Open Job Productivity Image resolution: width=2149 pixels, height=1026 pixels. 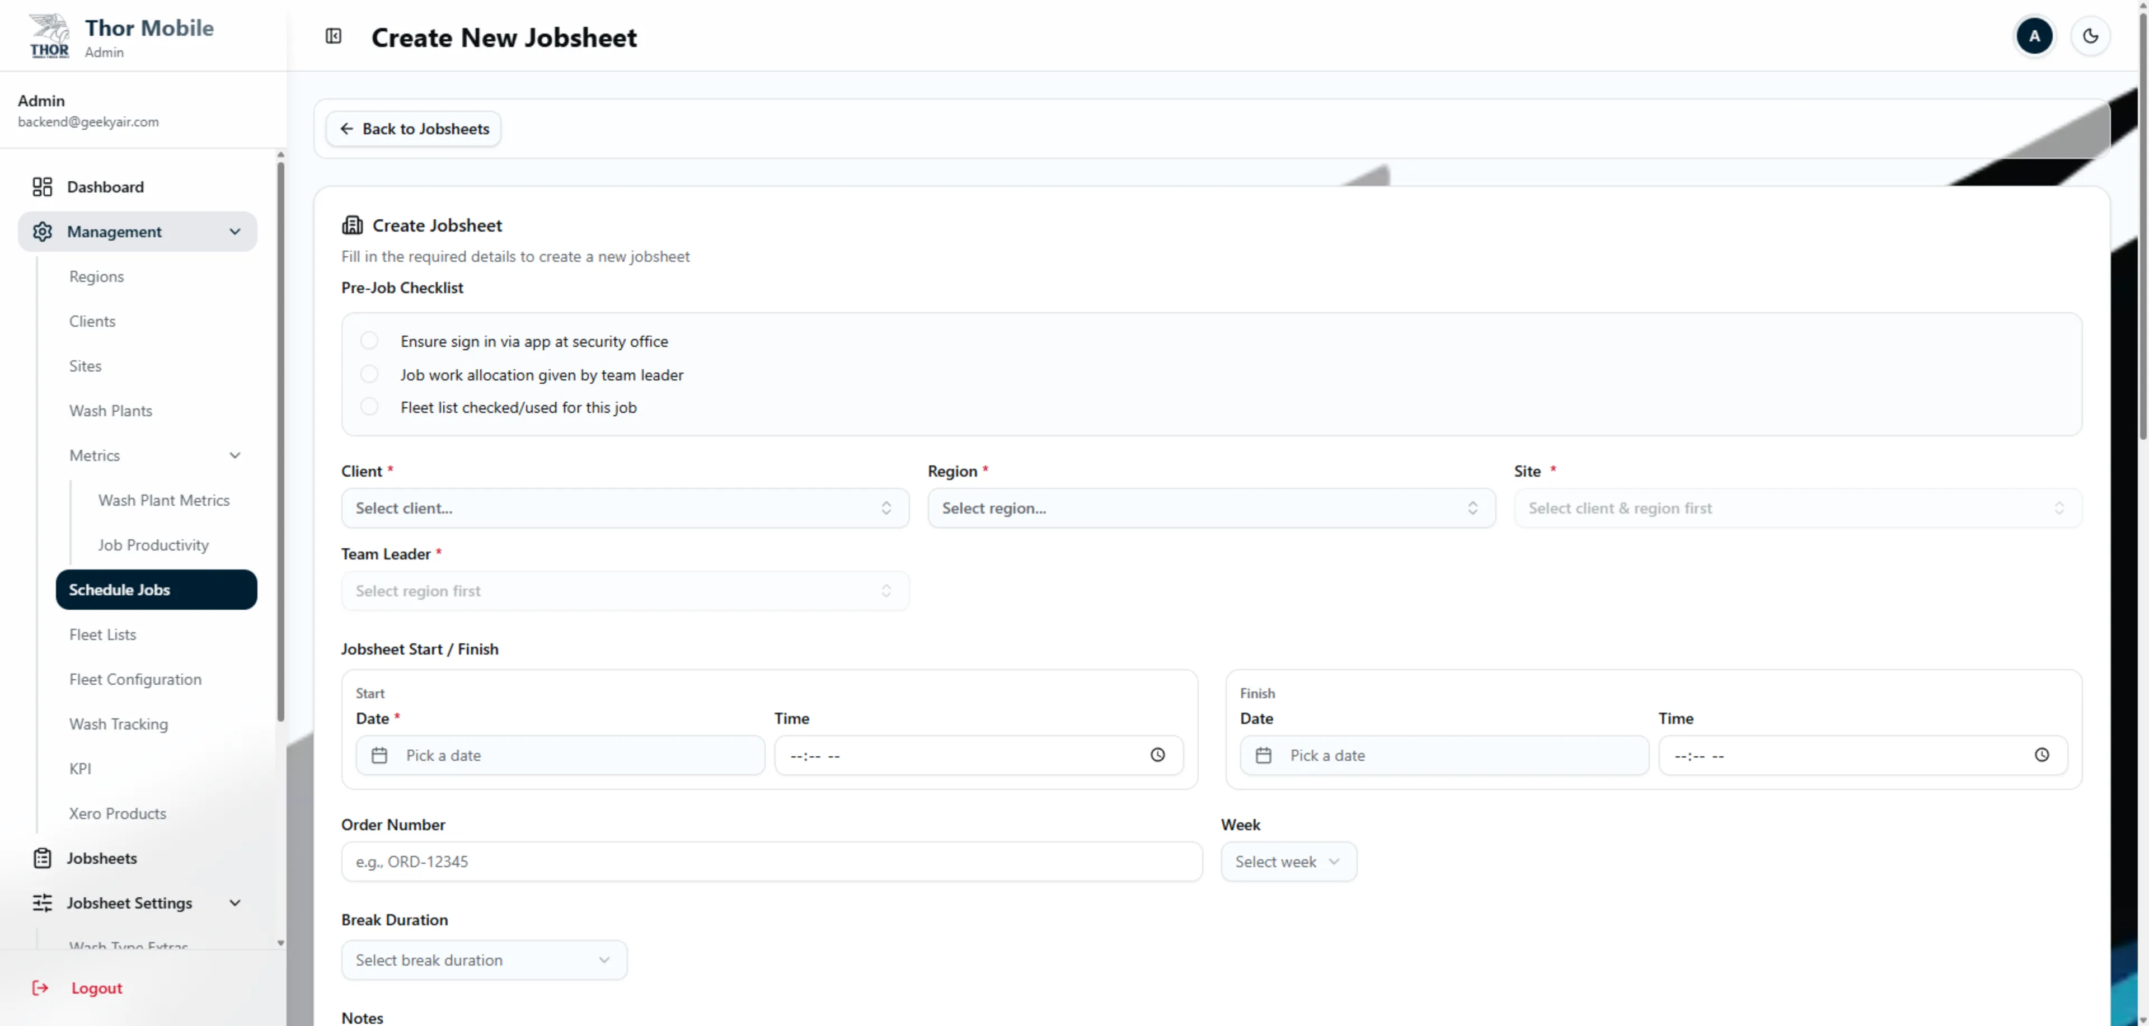click(153, 545)
